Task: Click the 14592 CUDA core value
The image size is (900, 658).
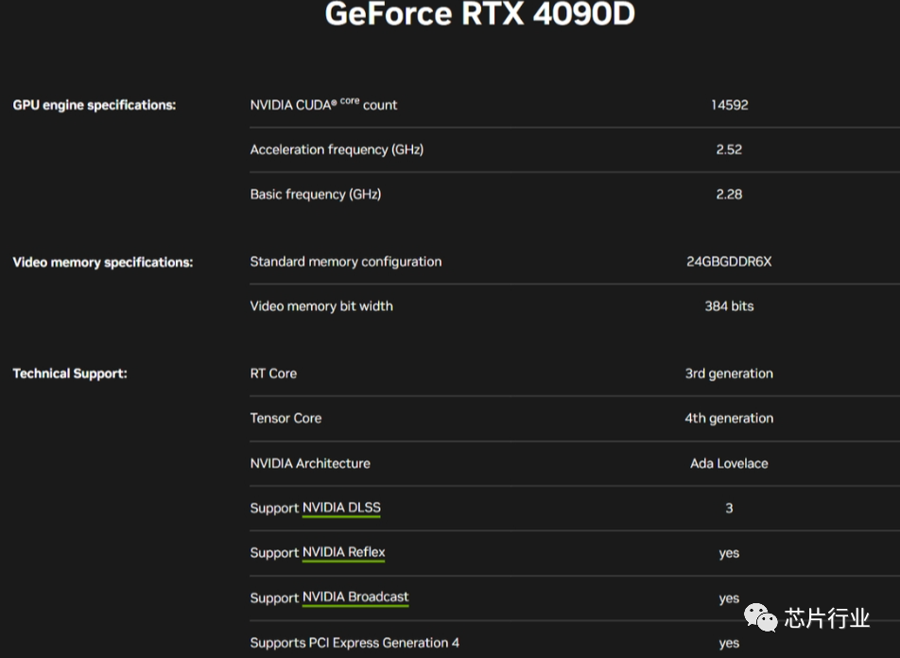Action: (x=730, y=105)
